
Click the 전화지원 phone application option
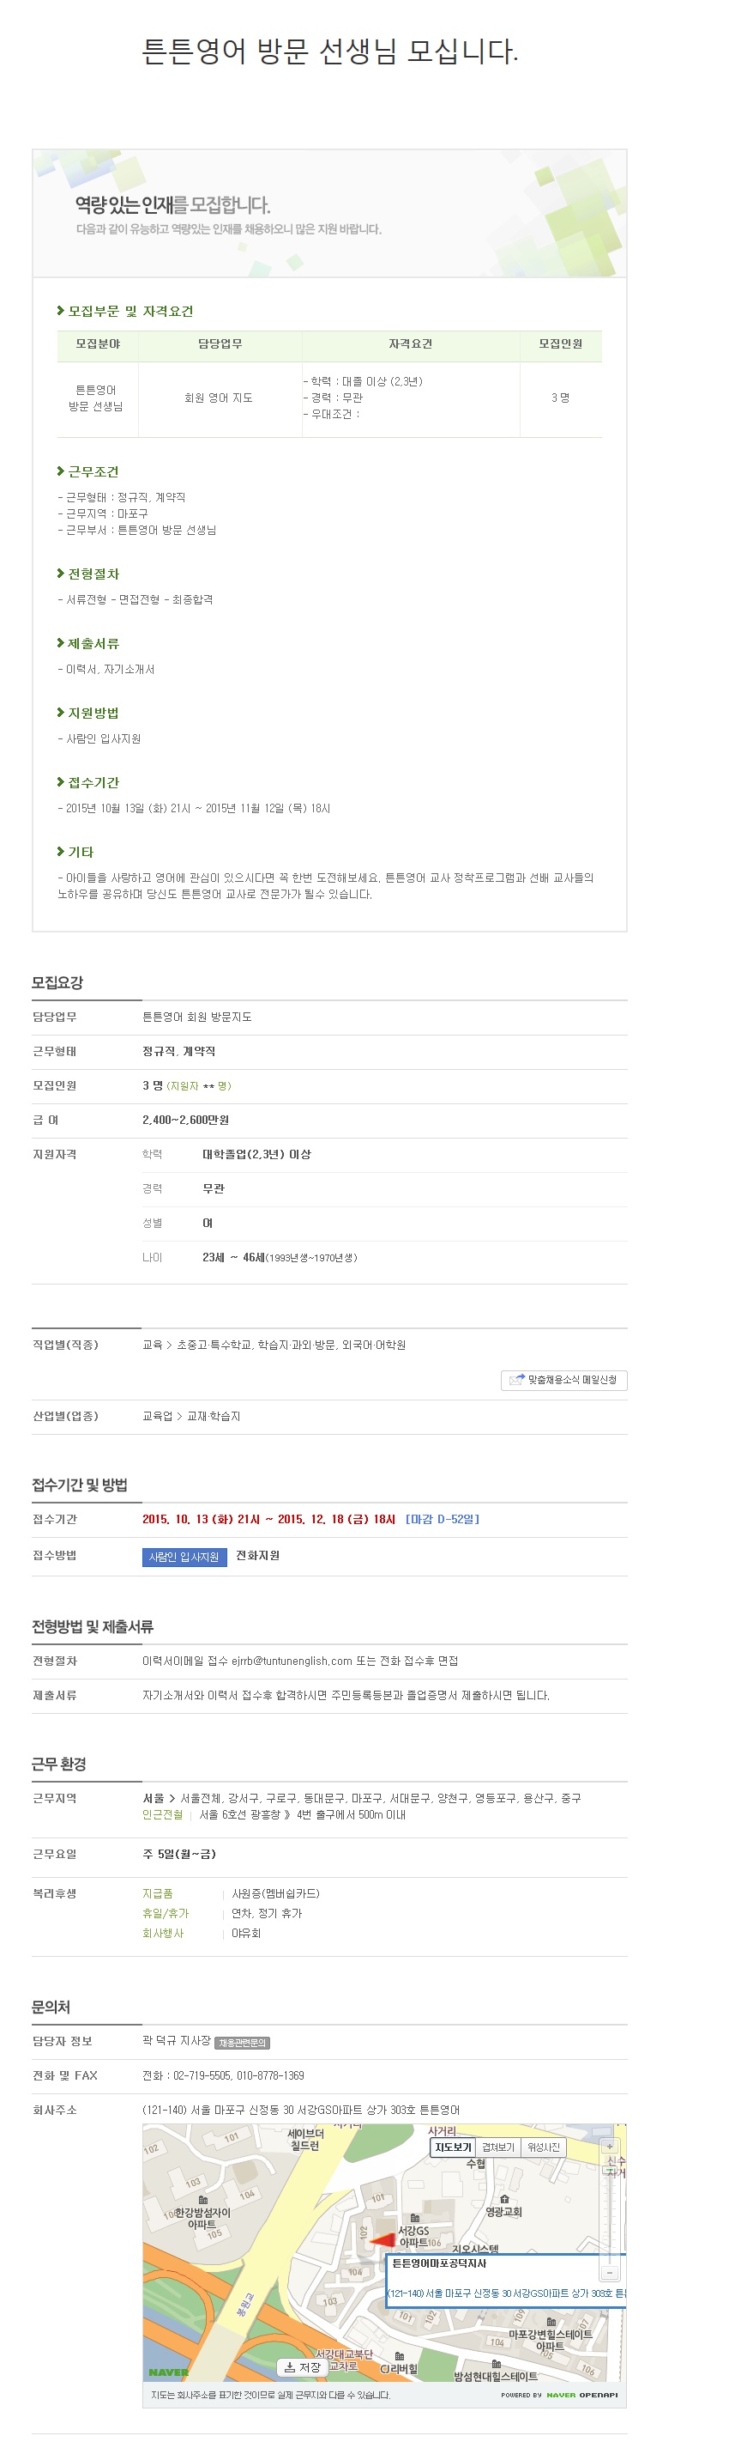[x=257, y=1556]
